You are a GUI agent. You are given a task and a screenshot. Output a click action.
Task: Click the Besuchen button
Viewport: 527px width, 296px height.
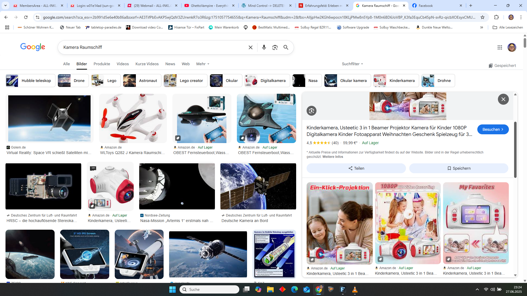point(493,129)
